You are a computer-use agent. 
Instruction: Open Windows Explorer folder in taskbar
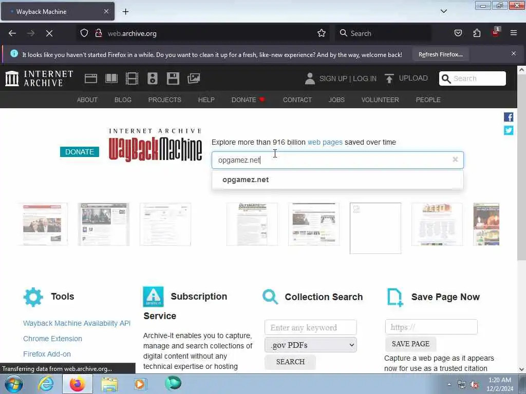coord(109,384)
